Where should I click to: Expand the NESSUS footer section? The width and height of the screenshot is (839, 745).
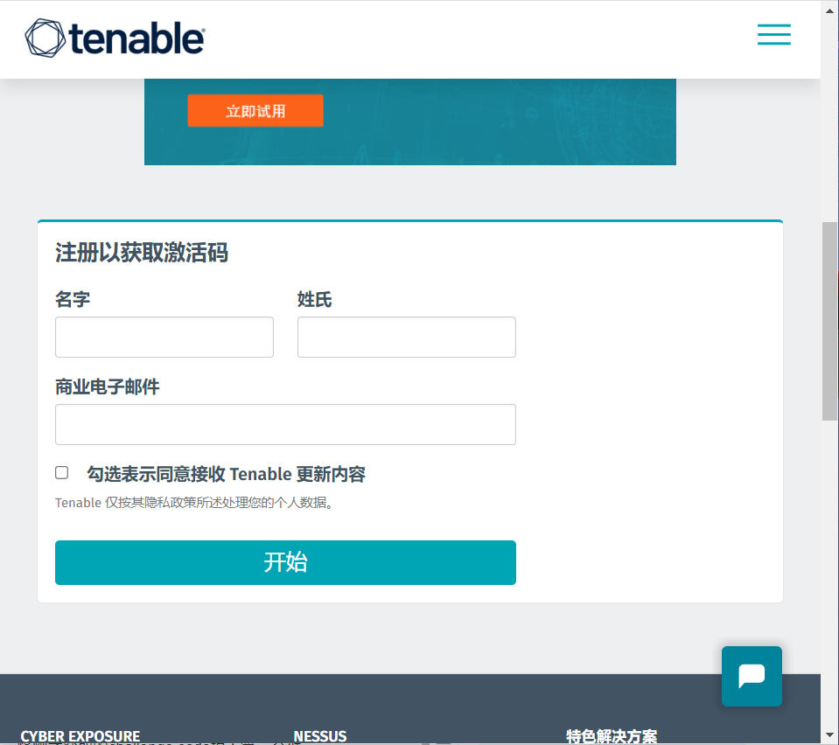(320, 736)
